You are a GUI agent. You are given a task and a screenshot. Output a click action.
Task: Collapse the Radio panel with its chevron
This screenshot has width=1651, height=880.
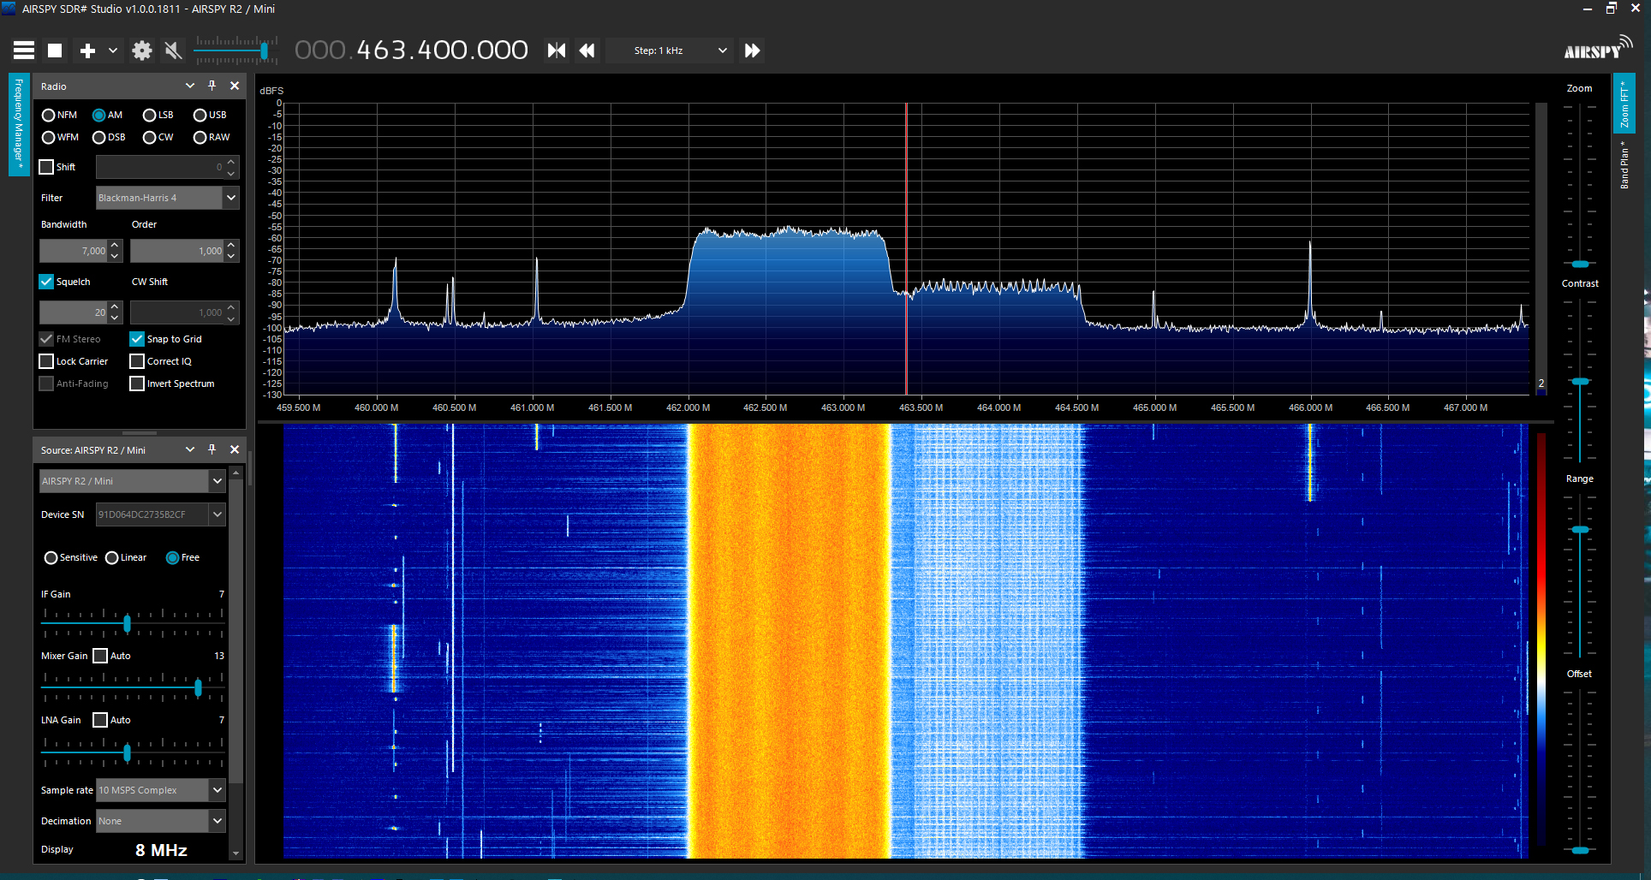(x=190, y=86)
